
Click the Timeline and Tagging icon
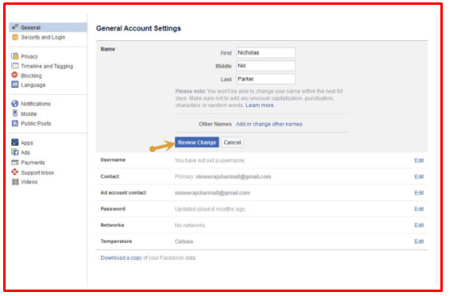pos(15,66)
